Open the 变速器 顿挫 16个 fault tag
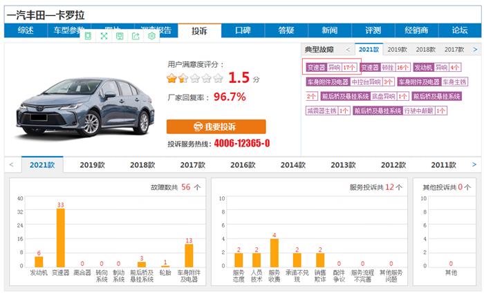 click(385, 67)
